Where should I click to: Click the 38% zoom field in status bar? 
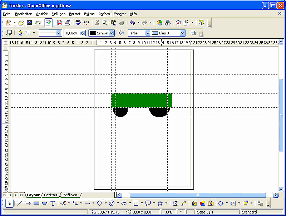[x=168, y=212]
